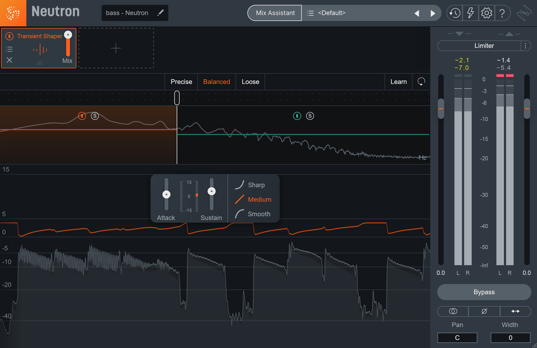Click the iZotope swirl logo
The image size is (537, 348).
click(524, 13)
